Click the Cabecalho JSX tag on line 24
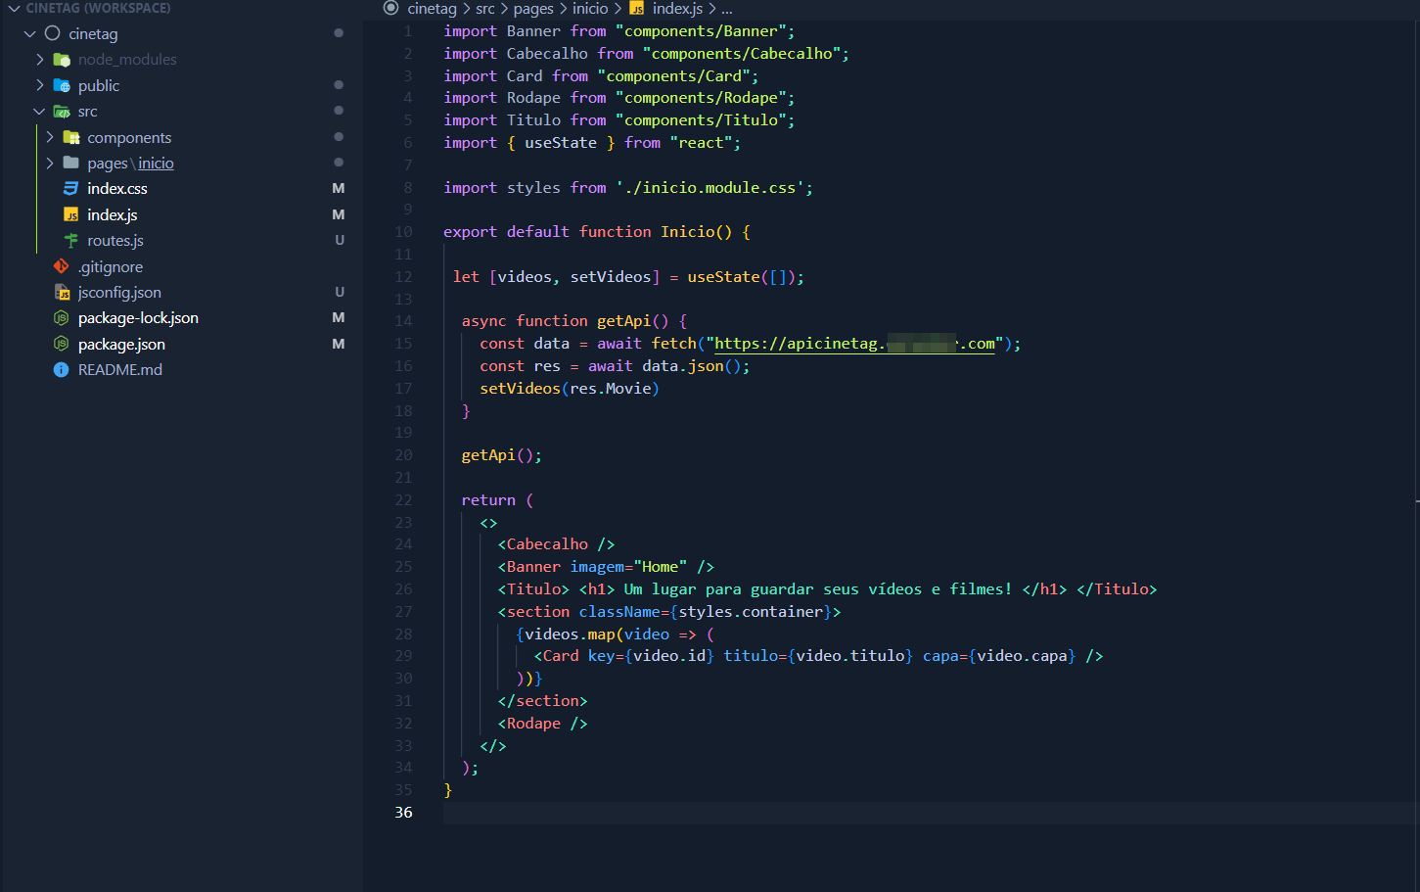The width and height of the screenshot is (1420, 892). point(547,544)
